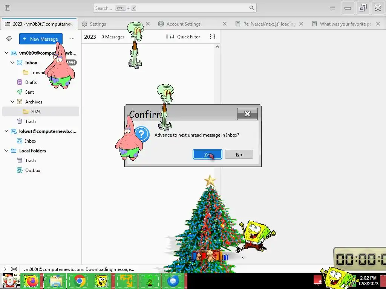Open Firefox from the taskbar
Viewport: 386px width, 289px height.
click(31, 281)
